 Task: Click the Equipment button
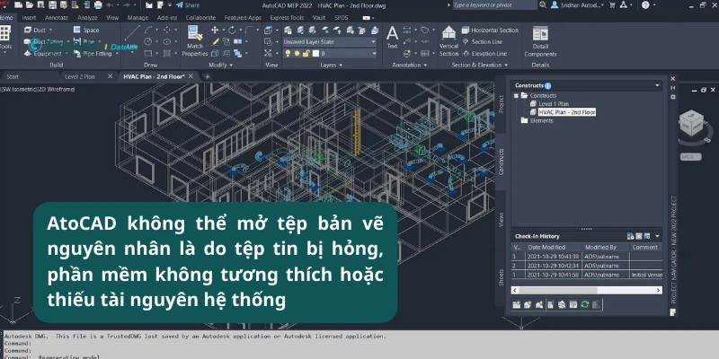(42, 54)
